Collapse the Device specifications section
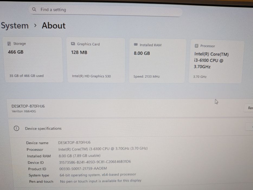The height and width of the screenshot is (190, 253). pyautogui.click(x=131, y=128)
